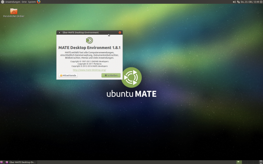The height and width of the screenshot is (164, 263).
Task: Open the mate-desktop.org website link
Action: [x=90, y=70]
